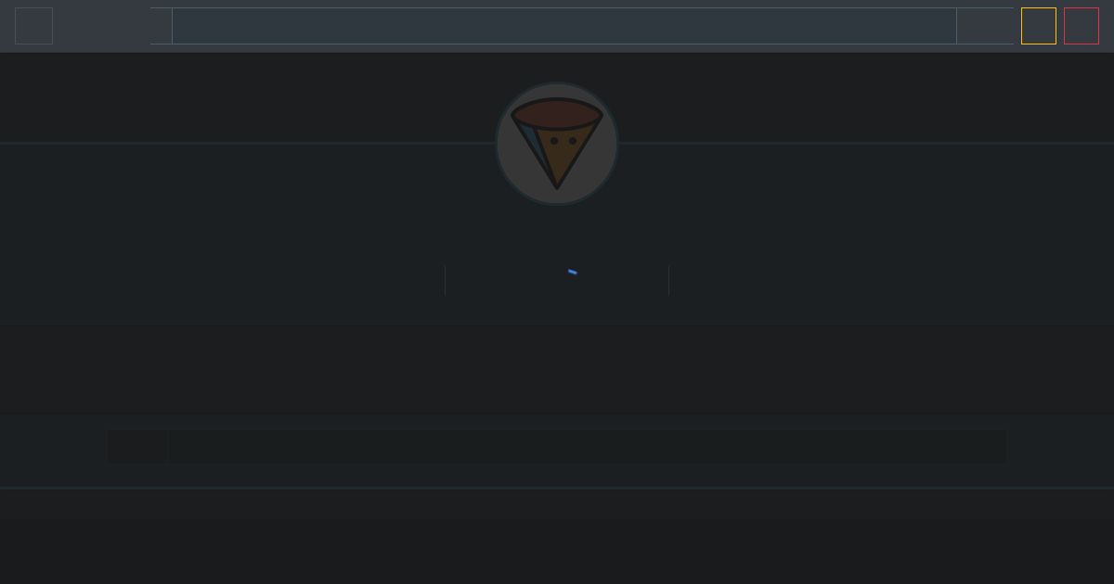The height and width of the screenshot is (584, 1114).
Task: Select the cell left of the left divider
Action: coord(223,280)
